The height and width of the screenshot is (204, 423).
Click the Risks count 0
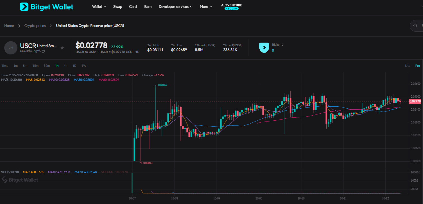[x=273, y=51]
